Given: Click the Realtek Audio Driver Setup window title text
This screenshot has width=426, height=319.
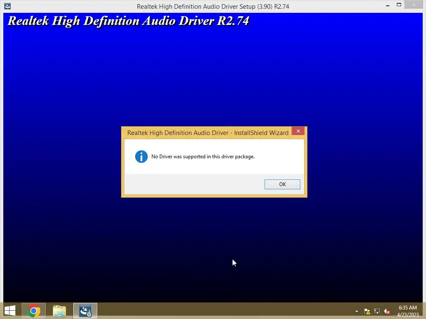Looking at the screenshot, I should coord(213,7).
